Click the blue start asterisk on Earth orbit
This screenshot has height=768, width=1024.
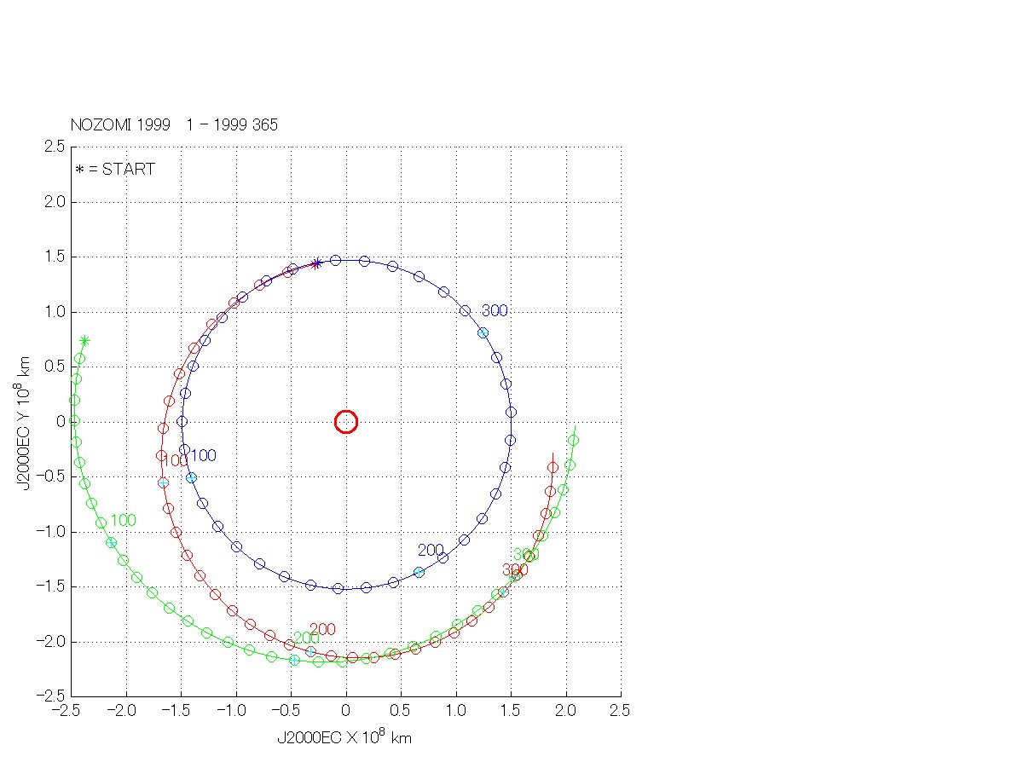316,263
